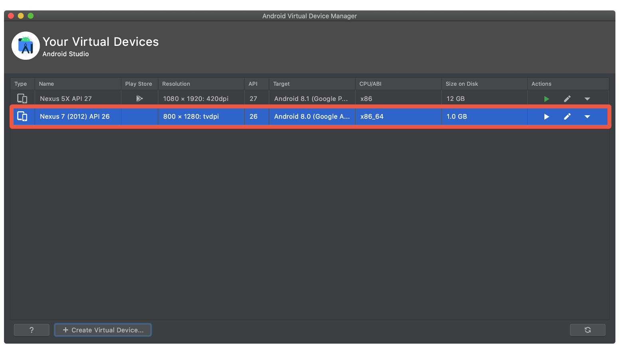Maximize the AVD Manager window

pyautogui.click(x=30, y=16)
